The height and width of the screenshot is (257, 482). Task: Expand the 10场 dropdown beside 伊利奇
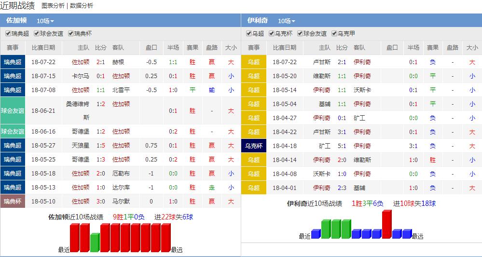pos(287,21)
